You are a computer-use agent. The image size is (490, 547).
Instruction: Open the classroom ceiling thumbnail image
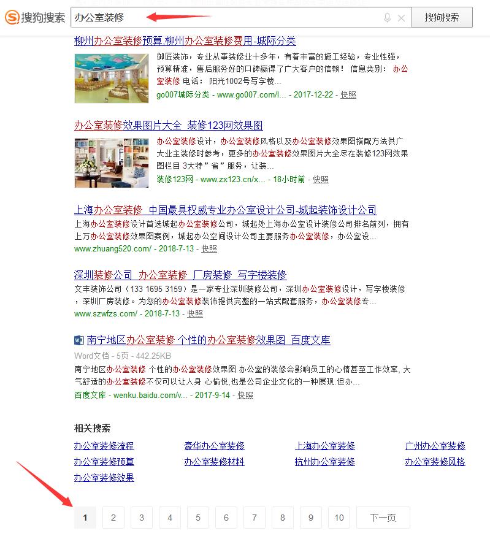(x=112, y=78)
